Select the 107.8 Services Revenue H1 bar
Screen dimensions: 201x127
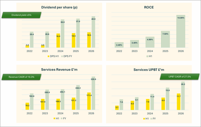43,105
